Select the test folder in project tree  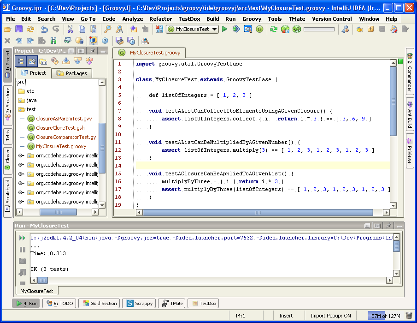(x=27, y=109)
